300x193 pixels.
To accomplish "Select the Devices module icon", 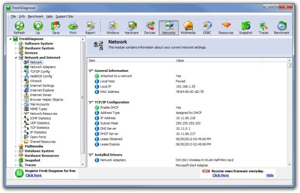I will tap(150, 28).
